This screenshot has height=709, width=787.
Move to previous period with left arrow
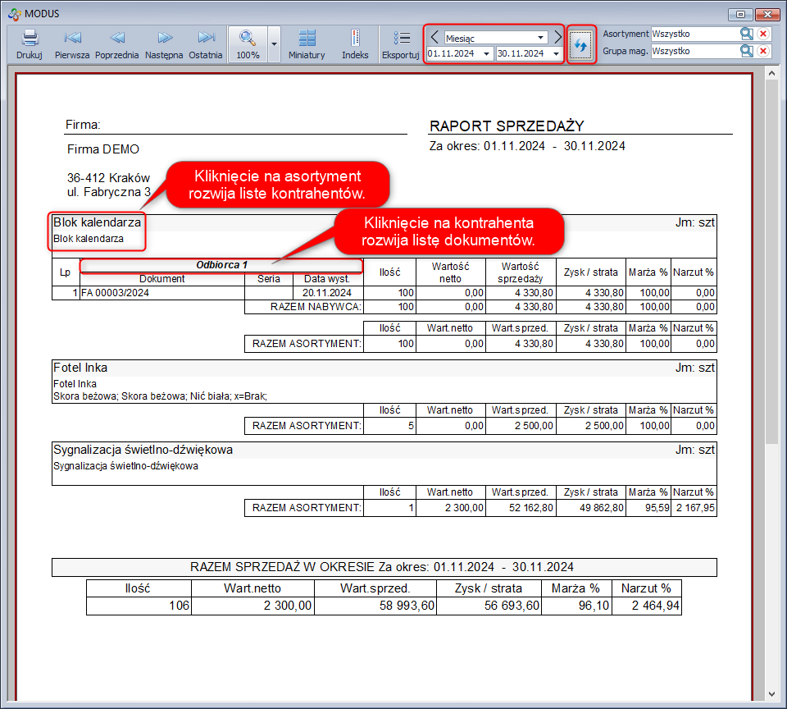click(434, 37)
